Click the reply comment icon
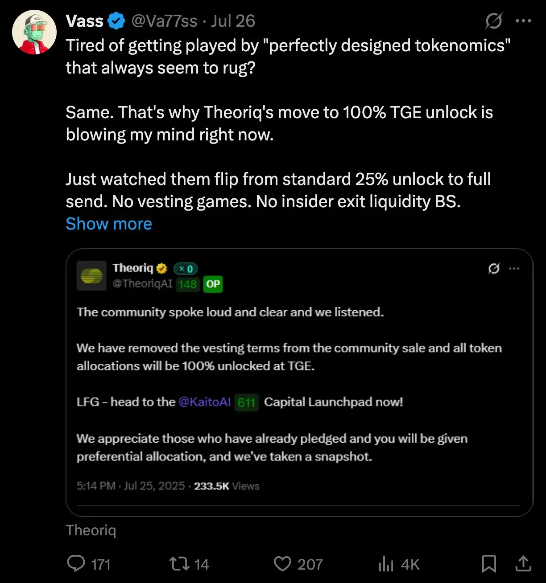Image resolution: width=546 pixels, height=583 pixels. coord(76,563)
